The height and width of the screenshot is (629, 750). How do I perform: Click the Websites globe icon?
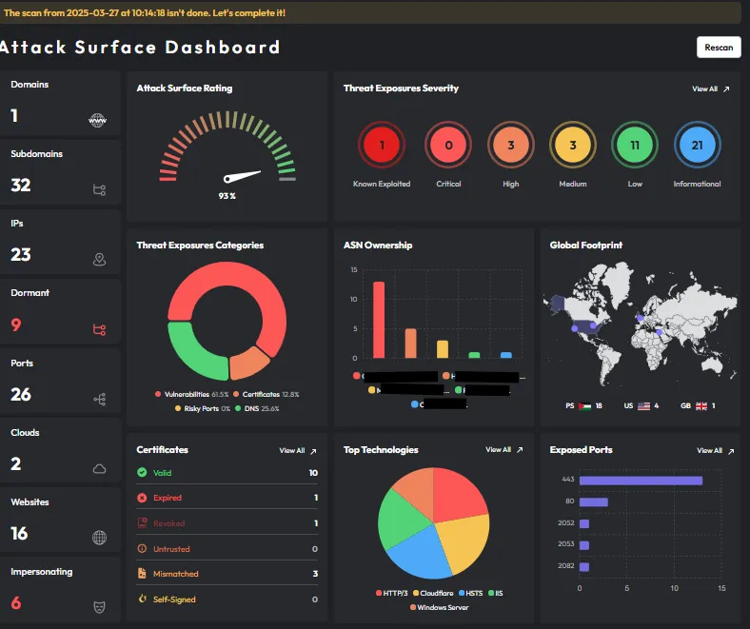(x=99, y=538)
